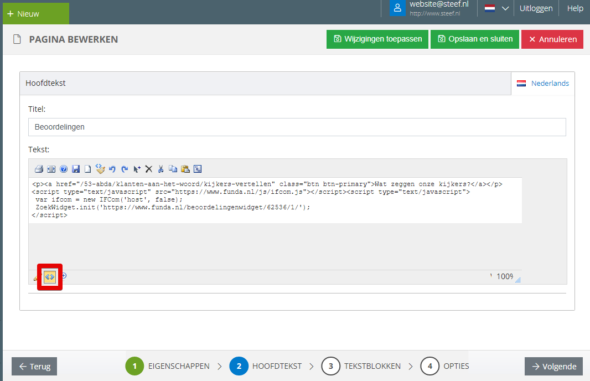The height and width of the screenshot is (381, 590).
Task: Click the black X Delete icon
Action: pos(149,169)
